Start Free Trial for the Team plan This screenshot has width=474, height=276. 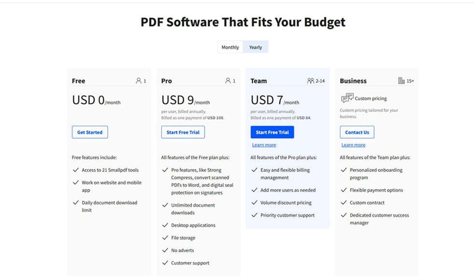272,132
